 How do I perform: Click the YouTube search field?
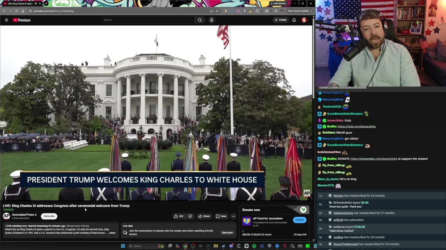(148, 20)
